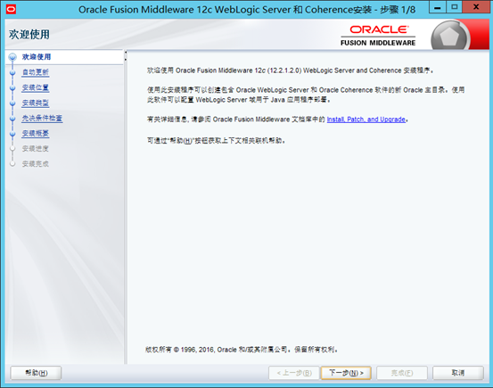Click the step bullet next to 先决条件检查
The width and height of the screenshot is (493, 388).
12,119
